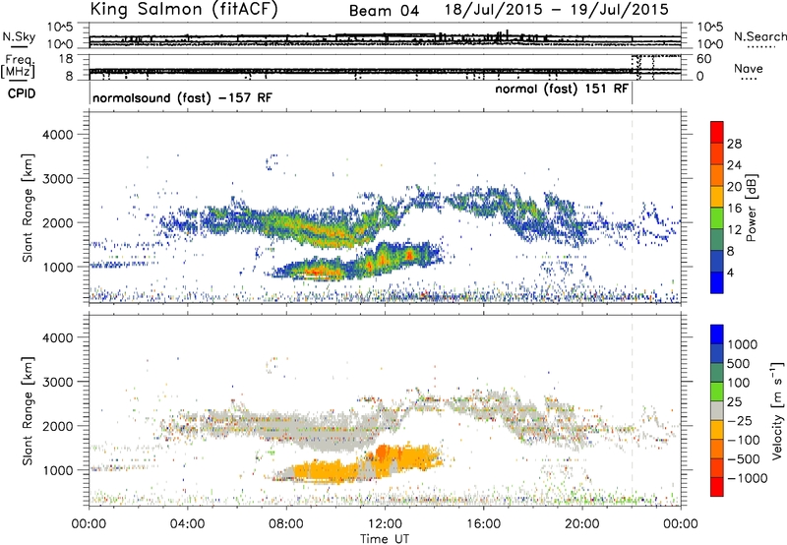Click the -500 value on velocity scale
787x545 pixels.
click(x=744, y=459)
